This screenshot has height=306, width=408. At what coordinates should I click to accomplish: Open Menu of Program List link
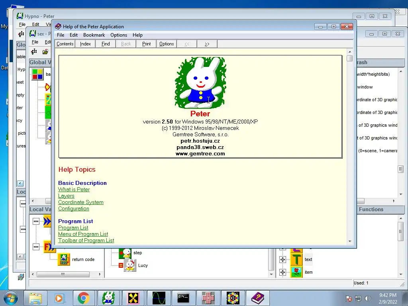(x=83, y=234)
